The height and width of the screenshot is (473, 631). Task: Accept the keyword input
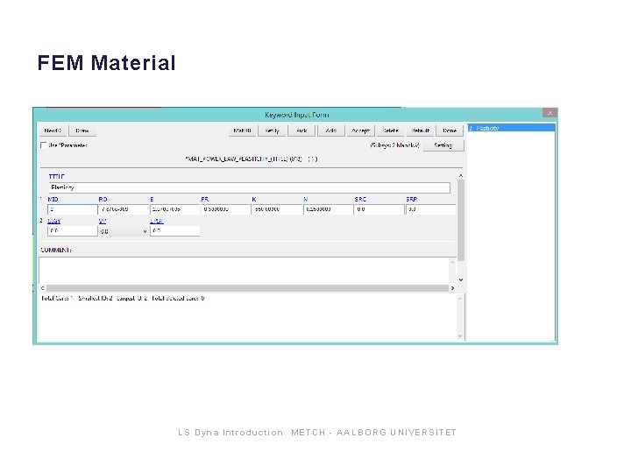tap(360, 131)
